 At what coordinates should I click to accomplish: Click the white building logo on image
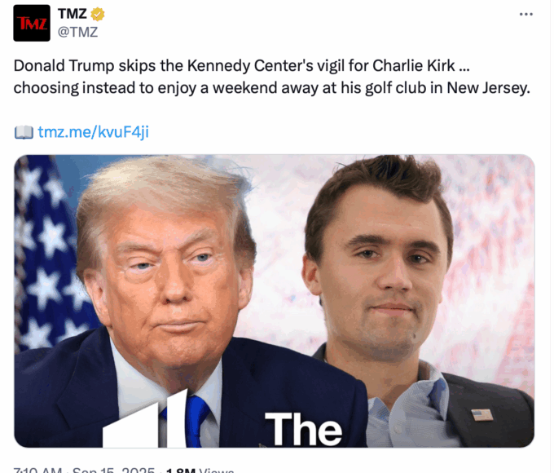tap(145, 419)
